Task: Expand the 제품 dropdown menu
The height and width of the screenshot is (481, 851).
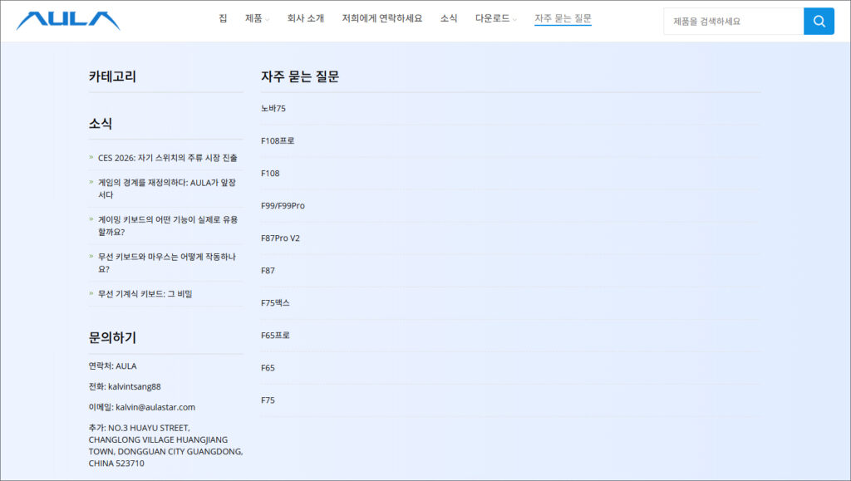Action: click(257, 18)
